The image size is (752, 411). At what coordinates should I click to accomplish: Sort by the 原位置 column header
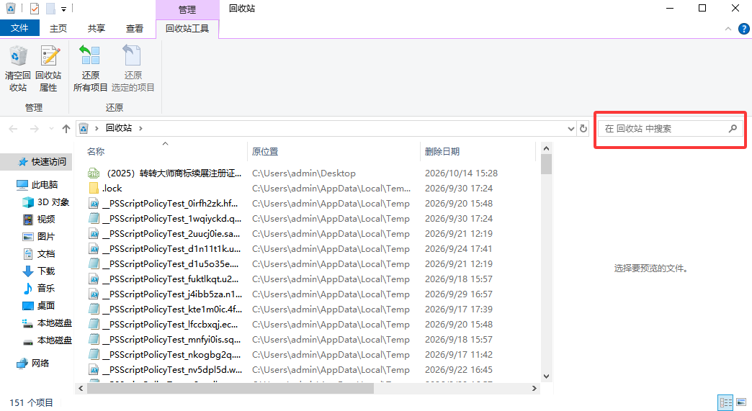(265, 151)
